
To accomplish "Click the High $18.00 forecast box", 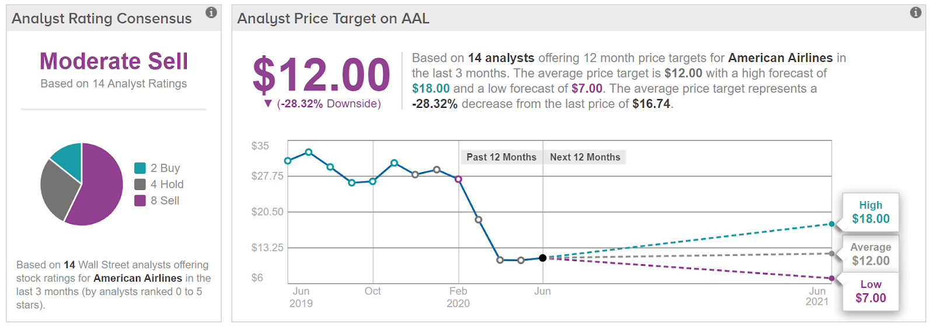I will click(x=870, y=212).
